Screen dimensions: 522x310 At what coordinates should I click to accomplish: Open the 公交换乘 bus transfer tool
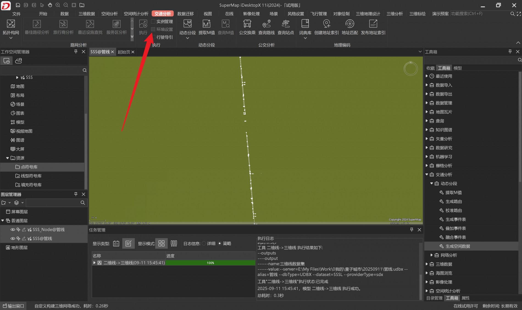pyautogui.click(x=247, y=24)
